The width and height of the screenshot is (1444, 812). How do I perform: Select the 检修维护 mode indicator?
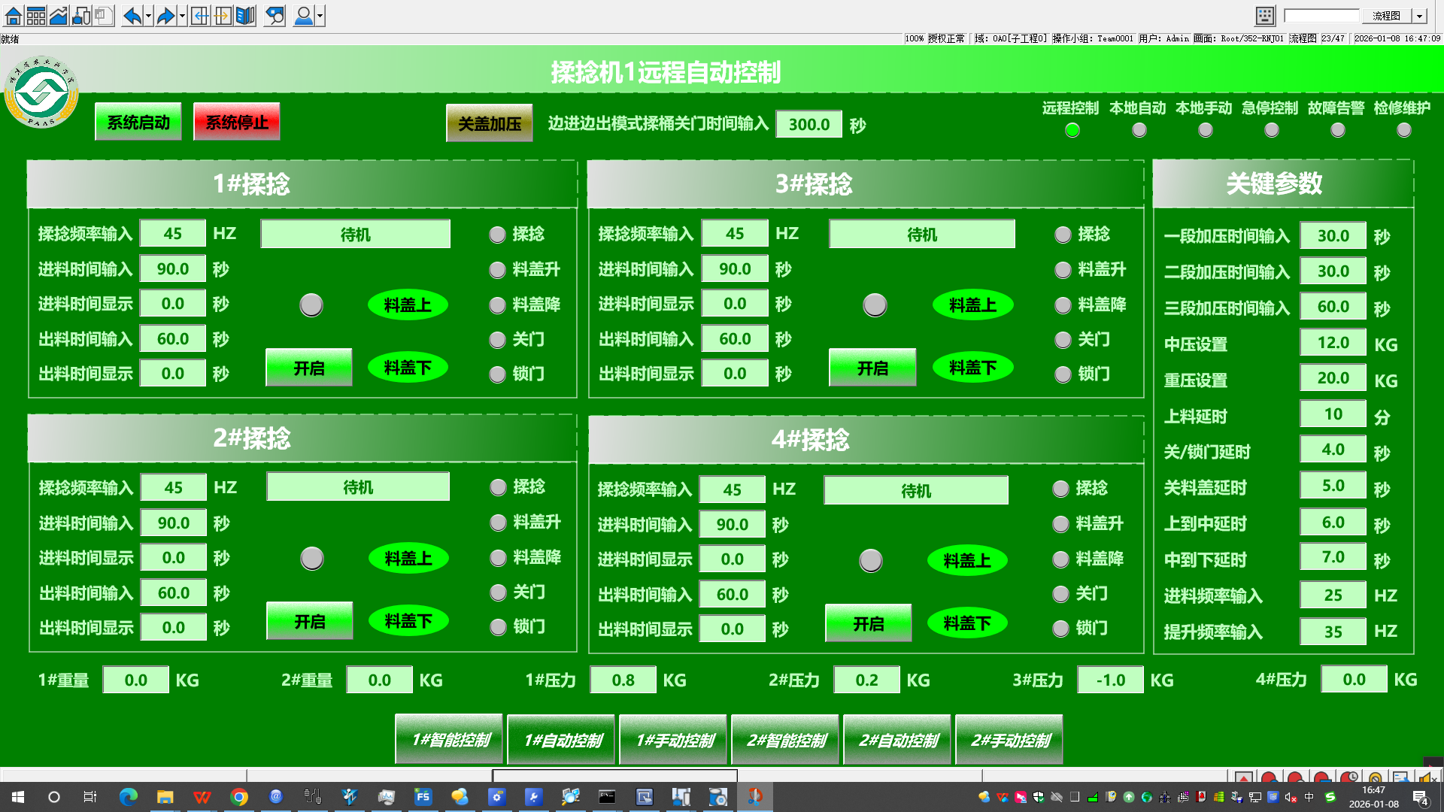click(x=1403, y=130)
